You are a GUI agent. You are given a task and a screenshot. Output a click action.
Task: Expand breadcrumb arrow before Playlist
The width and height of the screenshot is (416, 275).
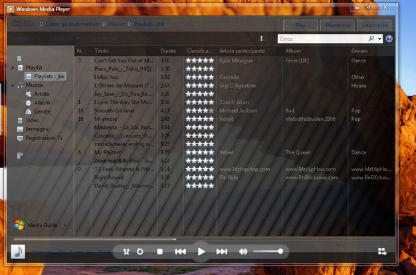tap(104, 24)
